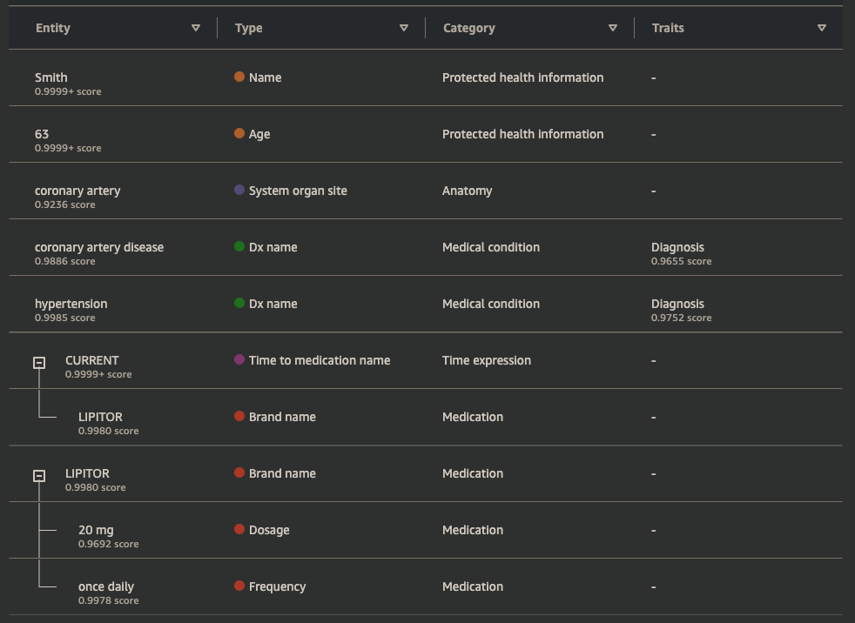Select the hypertension entity
Viewport: 855px width, 623px height.
point(71,304)
